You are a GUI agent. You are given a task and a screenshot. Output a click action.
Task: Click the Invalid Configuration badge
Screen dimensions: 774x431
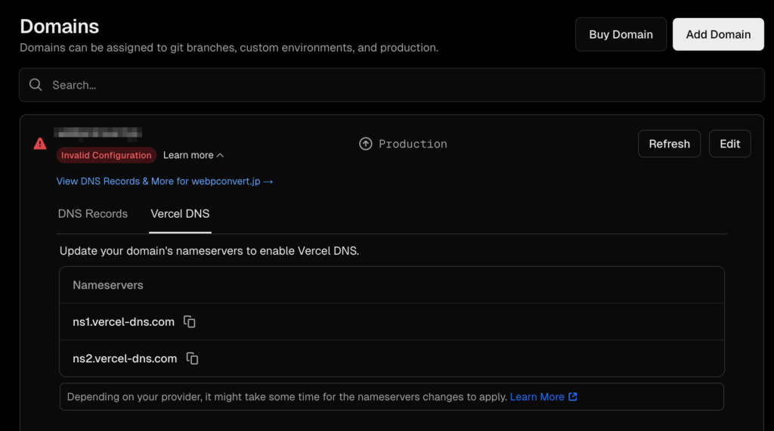[107, 155]
